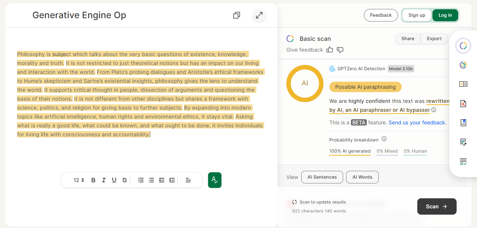
Task: Give thumbs up feedback on scan
Action: point(329,50)
